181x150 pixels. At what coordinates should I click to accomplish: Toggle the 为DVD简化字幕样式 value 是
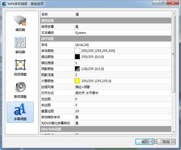(77, 123)
